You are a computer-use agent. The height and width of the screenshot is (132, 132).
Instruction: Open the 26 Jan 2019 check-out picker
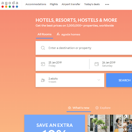click(x=111, y=64)
